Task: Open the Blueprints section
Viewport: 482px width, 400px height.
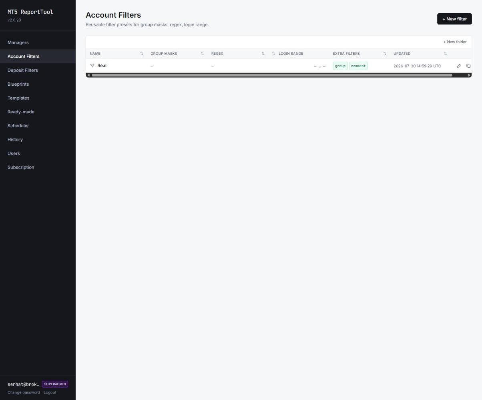Action: pyautogui.click(x=38, y=84)
